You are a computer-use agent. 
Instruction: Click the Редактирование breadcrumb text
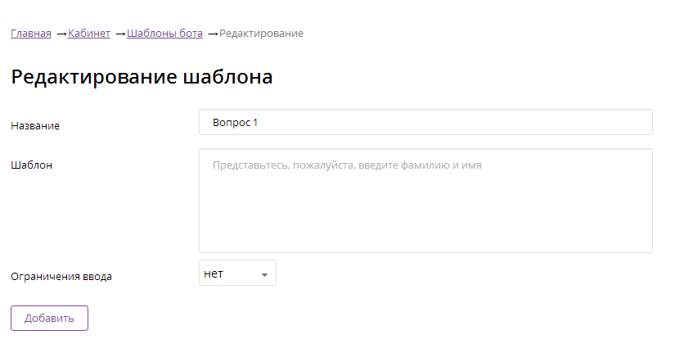click(261, 34)
